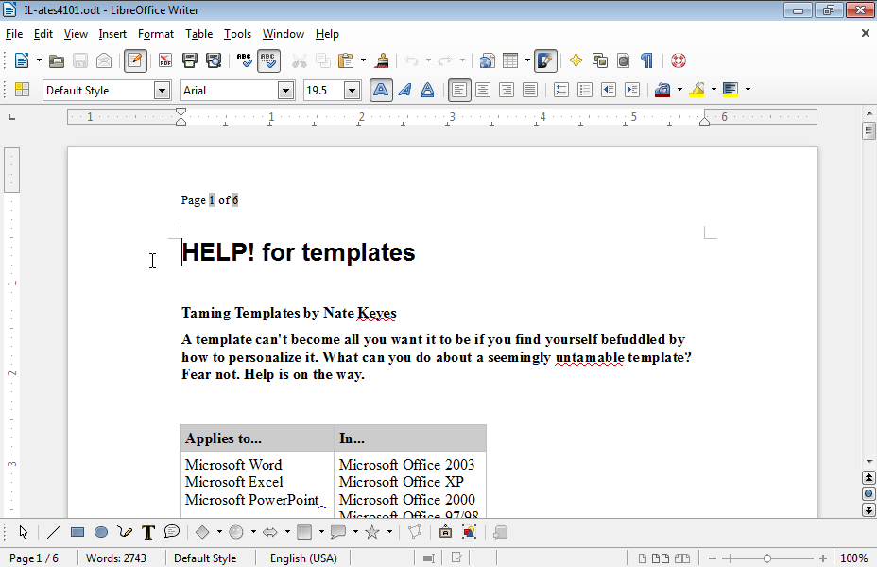Toggle Edit File mode
The width and height of the screenshot is (877, 567).
pyautogui.click(x=135, y=60)
